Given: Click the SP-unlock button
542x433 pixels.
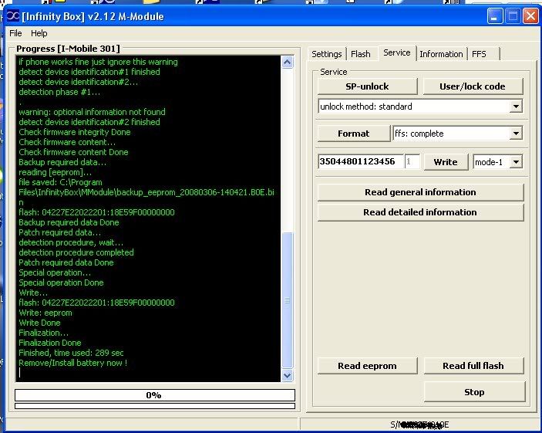Looking at the screenshot, I should pos(367,86).
